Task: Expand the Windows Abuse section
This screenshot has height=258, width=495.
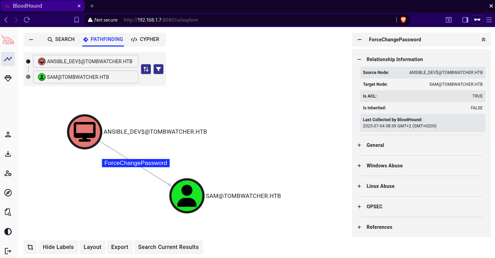Action: [385, 166]
